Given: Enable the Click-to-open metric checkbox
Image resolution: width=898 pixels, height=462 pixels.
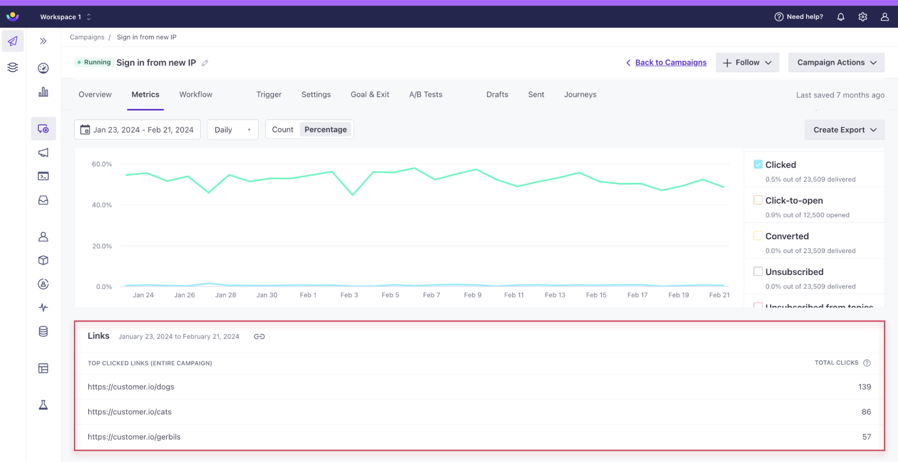Looking at the screenshot, I should pyautogui.click(x=758, y=200).
